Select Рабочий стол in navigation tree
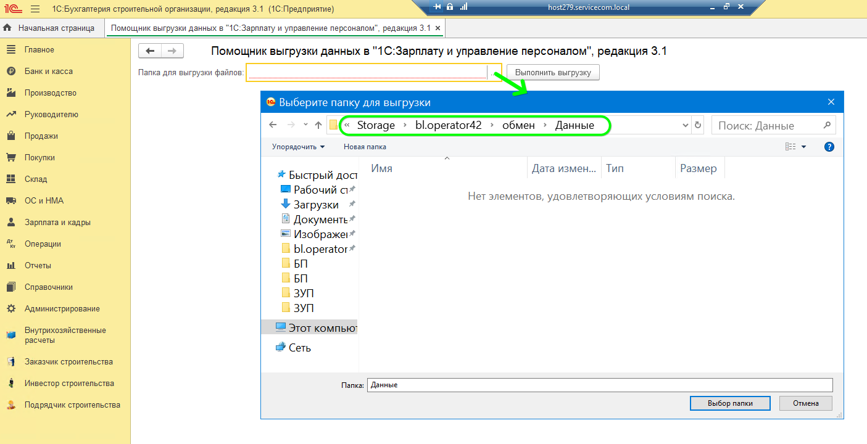867x444 pixels. [317, 190]
